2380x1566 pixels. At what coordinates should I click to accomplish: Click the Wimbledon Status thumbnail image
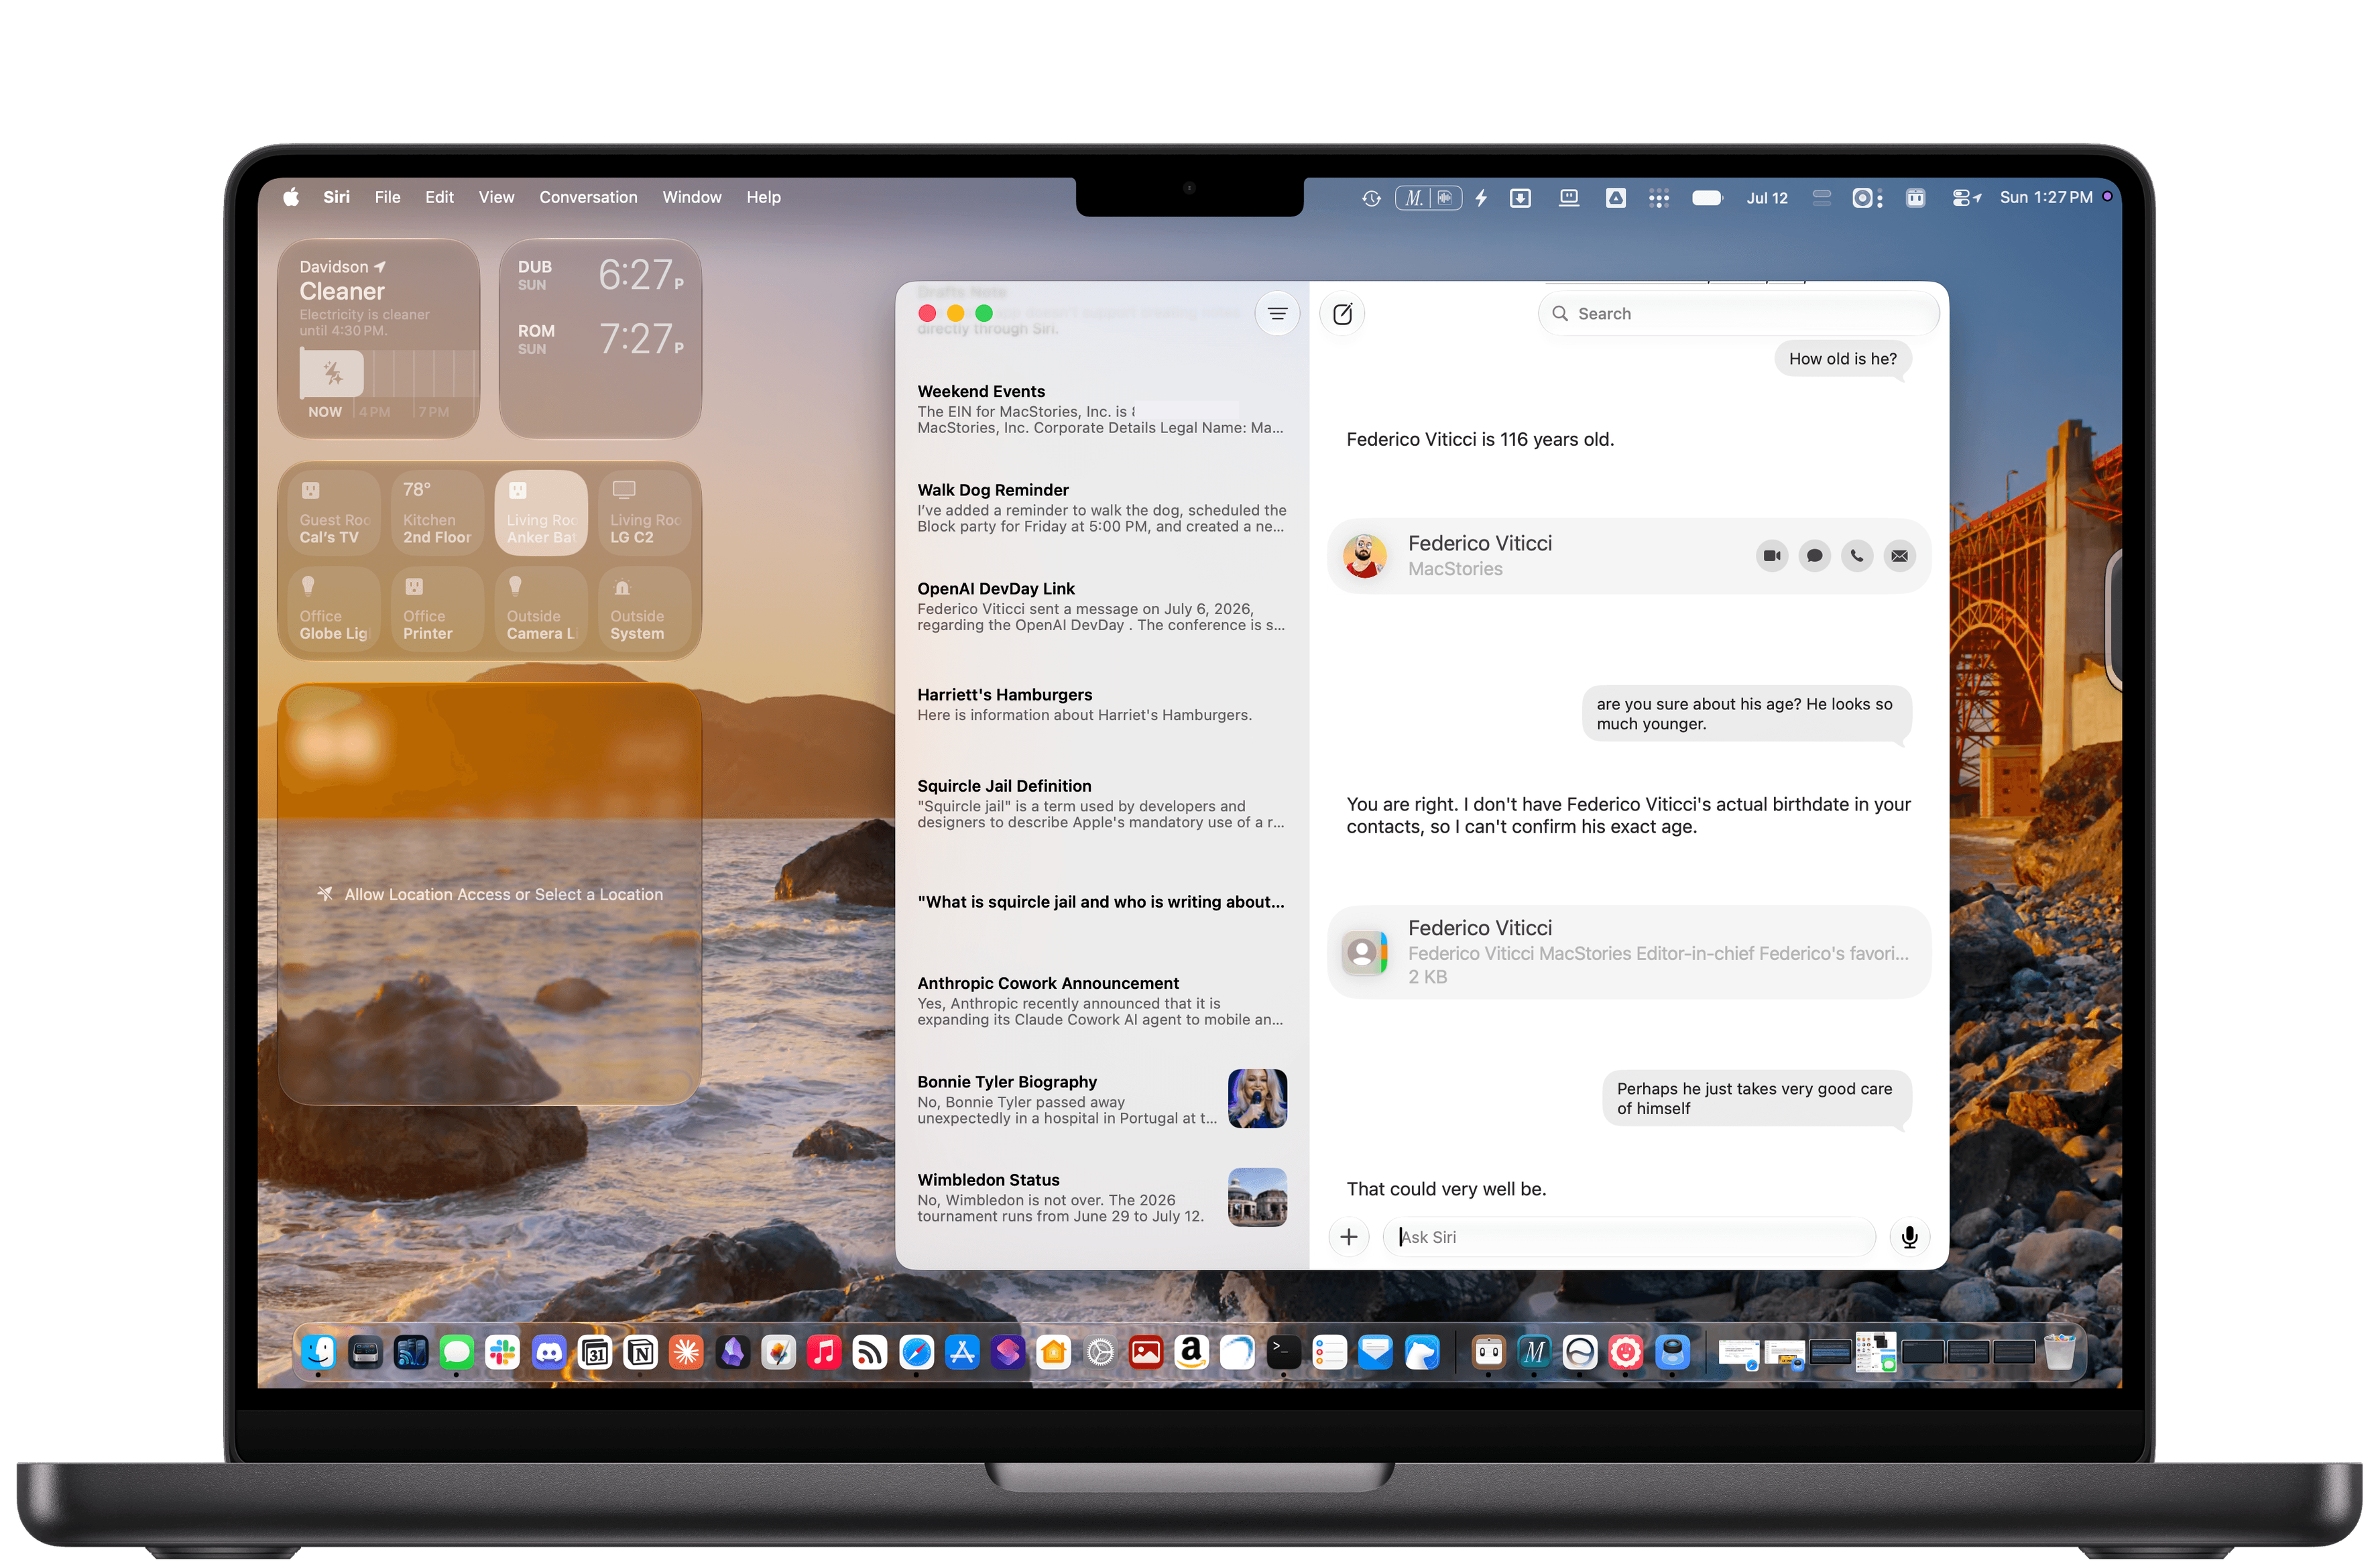[1257, 1197]
